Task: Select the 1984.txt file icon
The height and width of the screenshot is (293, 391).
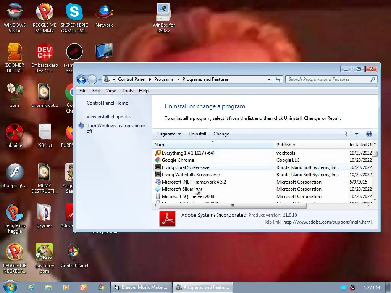Action: pyautogui.click(x=44, y=135)
